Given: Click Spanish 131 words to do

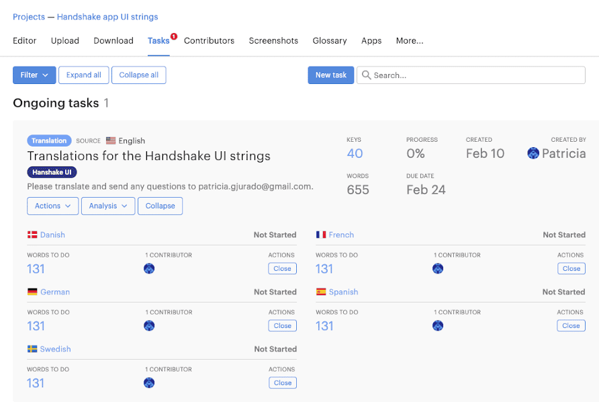Looking at the screenshot, I should pyautogui.click(x=324, y=326).
